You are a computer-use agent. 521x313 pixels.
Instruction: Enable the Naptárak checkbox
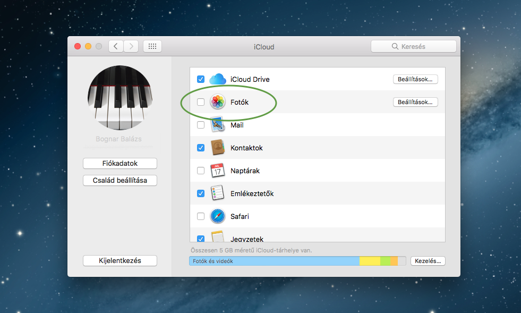pyautogui.click(x=201, y=171)
